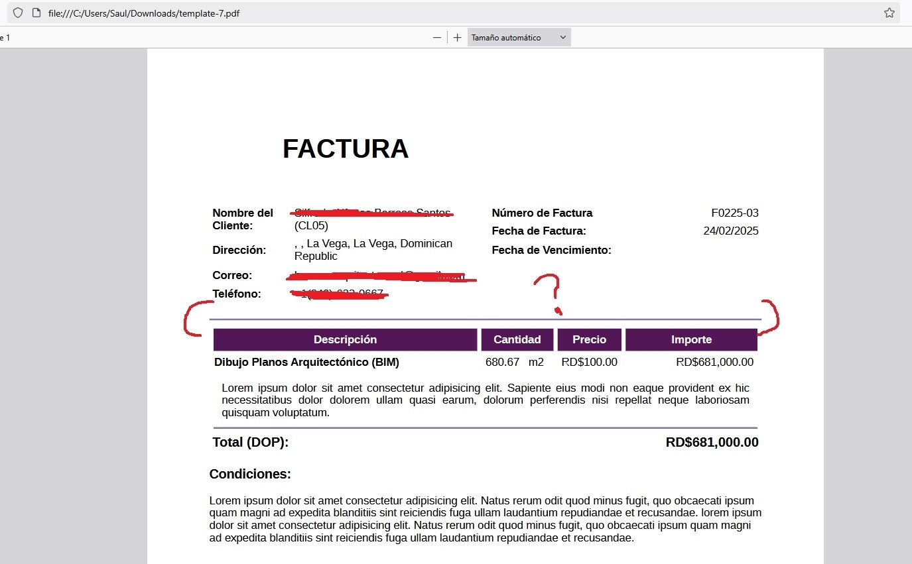This screenshot has height=564, width=912.
Task: Click the page info document icon
Action: [36, 13]
